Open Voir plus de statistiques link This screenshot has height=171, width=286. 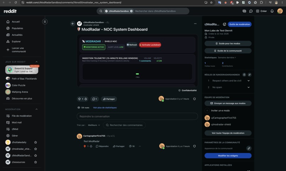(x=105, y=108)
